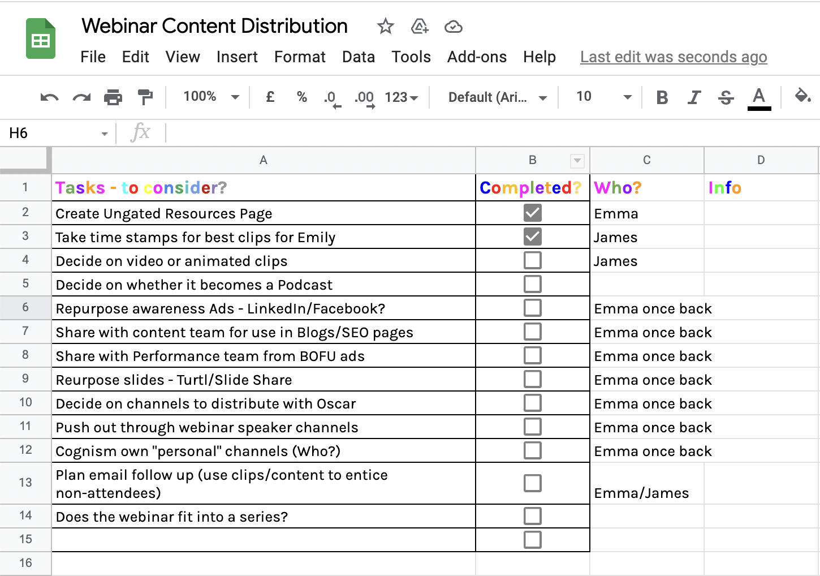Open the Text color picker
The height and width of the screenshot is (576, 820).
tap(759, 97)
